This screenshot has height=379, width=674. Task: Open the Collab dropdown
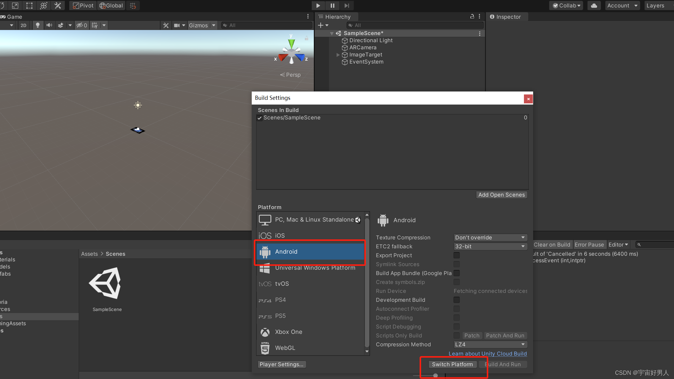point(566,6)
